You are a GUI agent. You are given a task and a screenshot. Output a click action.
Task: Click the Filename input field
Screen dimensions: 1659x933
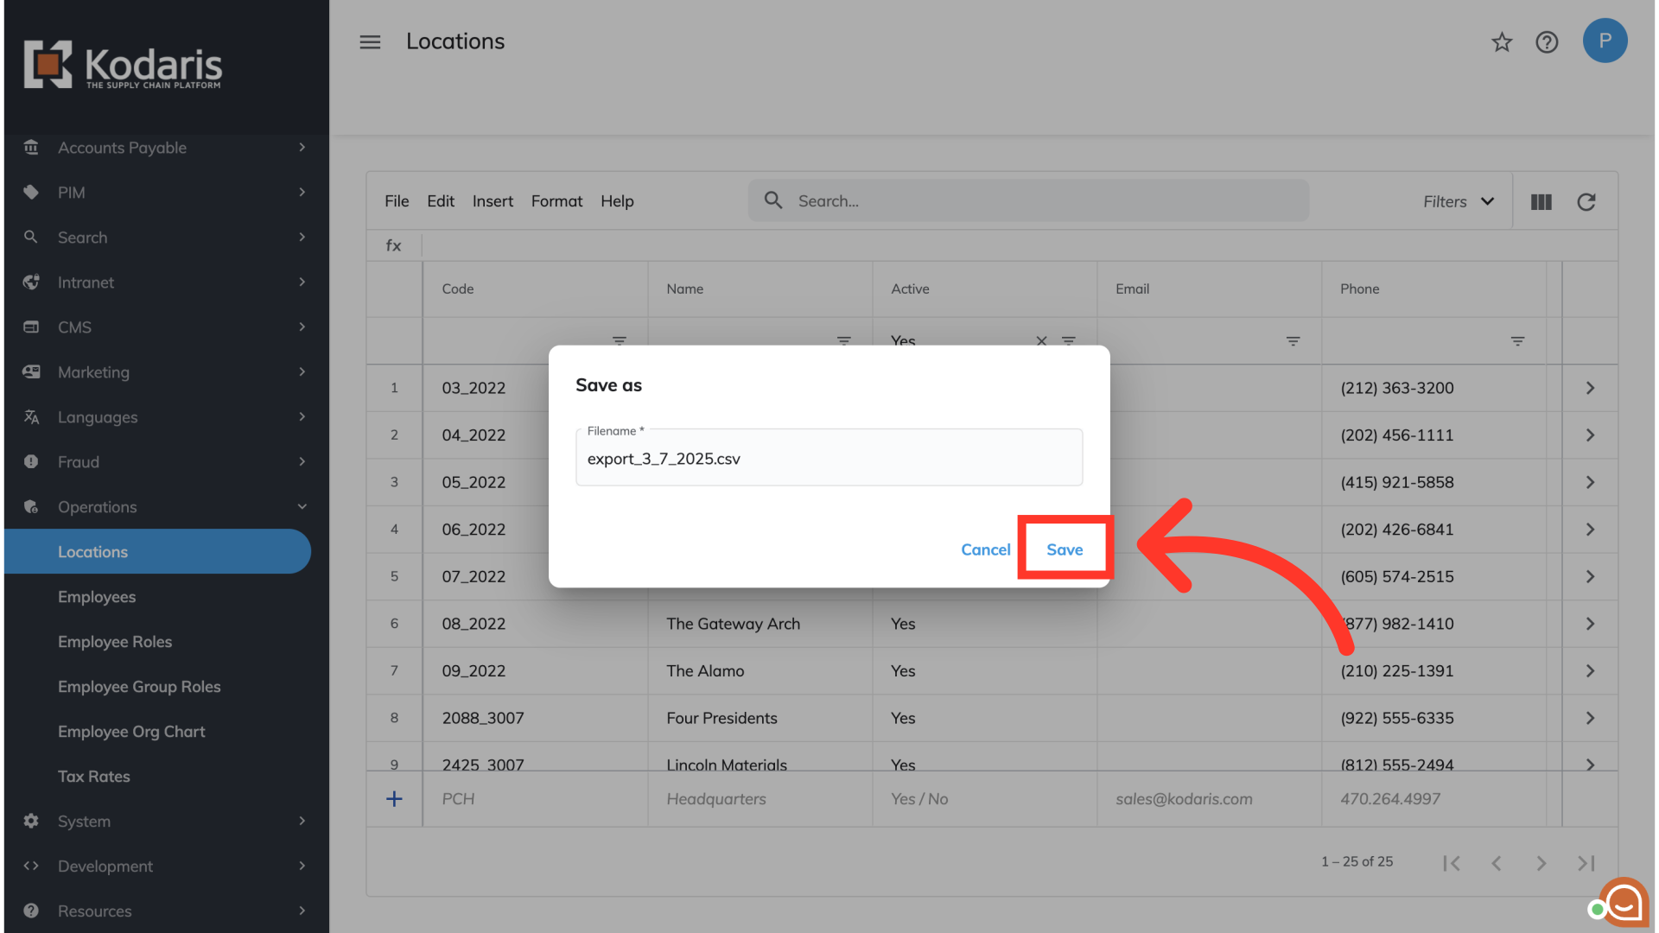tap(828, 459)
